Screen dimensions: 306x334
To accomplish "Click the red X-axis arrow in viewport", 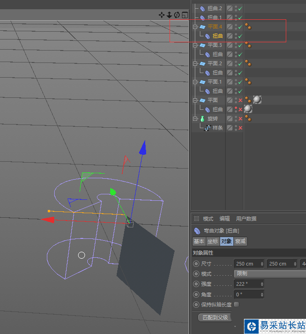I will (x=47, y=220).
